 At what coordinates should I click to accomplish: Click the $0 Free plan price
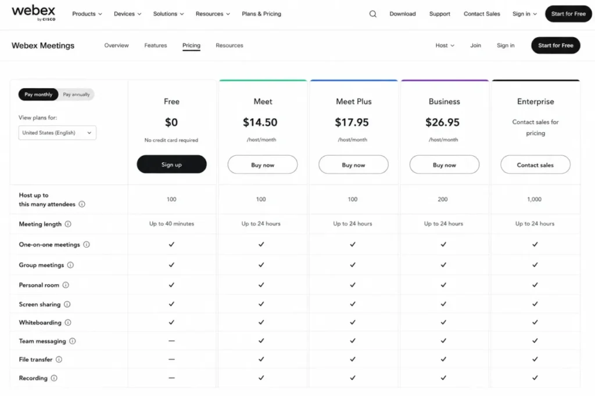point(171,122)
